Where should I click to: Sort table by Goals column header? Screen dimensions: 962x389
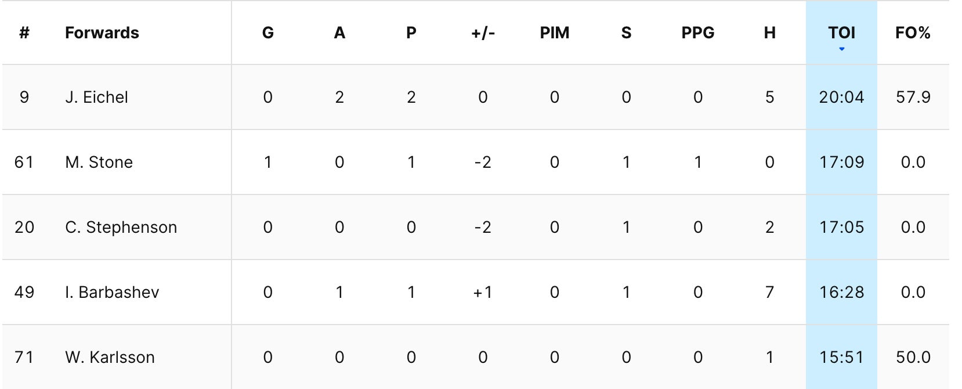tap(267, 33)
